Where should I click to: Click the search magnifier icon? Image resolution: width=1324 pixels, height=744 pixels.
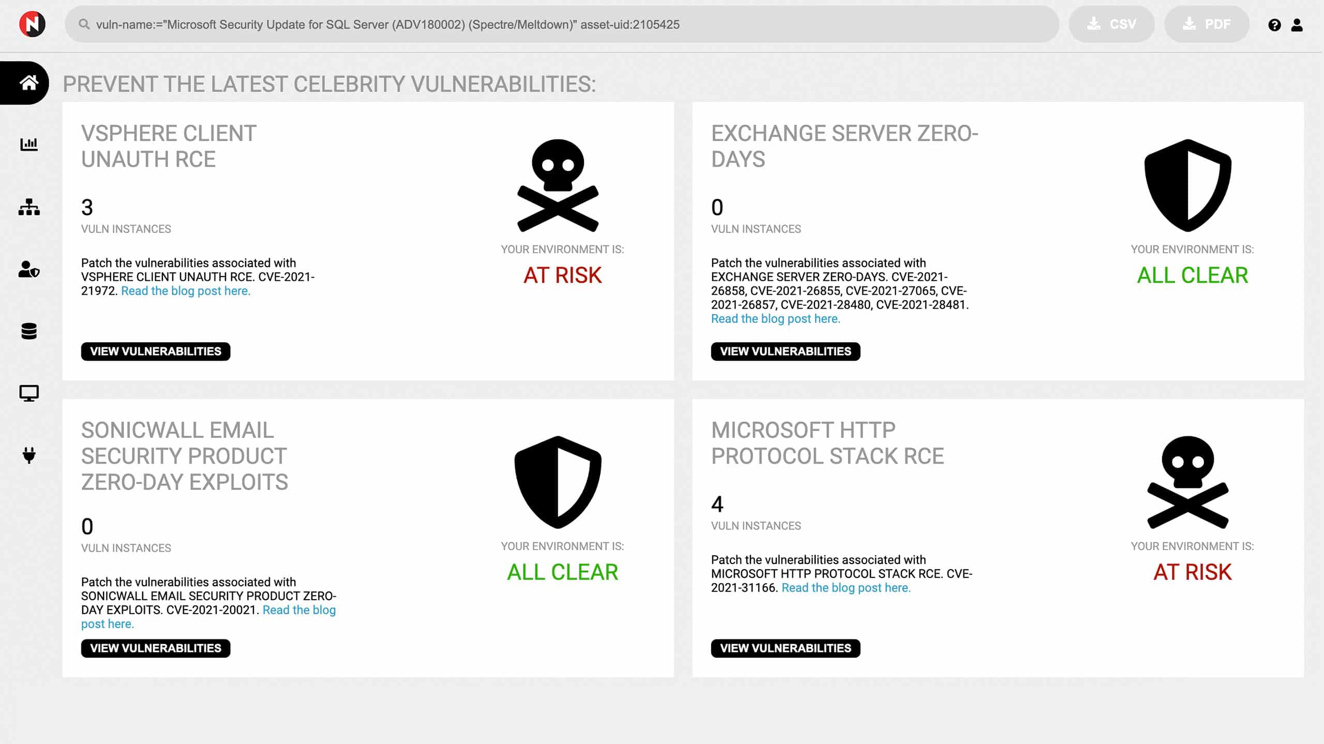[x=84, y=24]
